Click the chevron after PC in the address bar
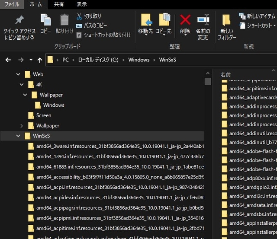 point(73,60)
